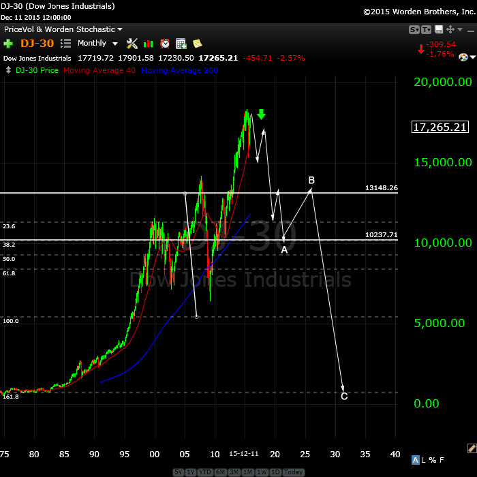Click the calendar with plus icon
Viewport: 477px width, 477px height.
[x=181, y=44]
